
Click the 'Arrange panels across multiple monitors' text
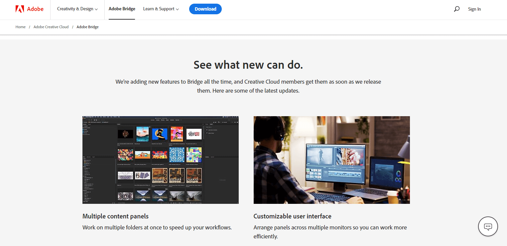pyautogui.click(x=330, y=232)
